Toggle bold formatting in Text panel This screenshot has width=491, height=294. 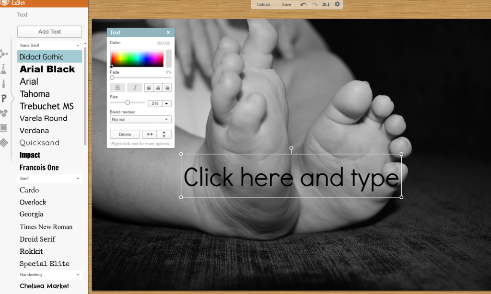[117, 88]
